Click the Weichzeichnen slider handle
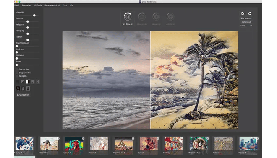The width and height of the screenshot is (277, 158). 17,46
